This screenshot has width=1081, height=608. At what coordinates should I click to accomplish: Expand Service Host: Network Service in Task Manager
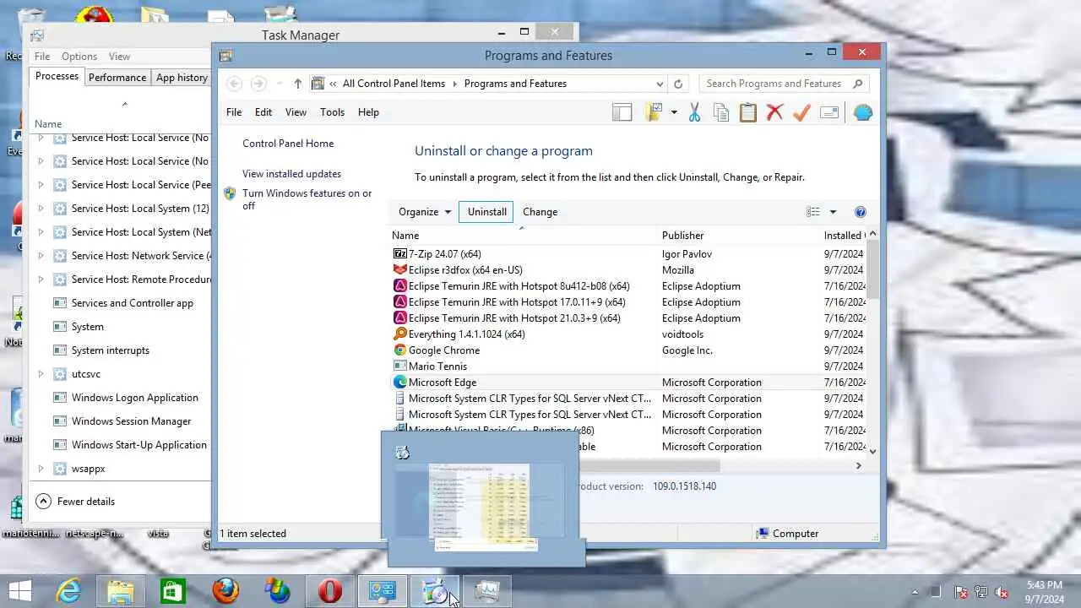click(x=41, y=255)
